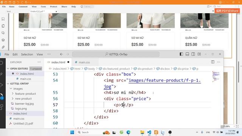Open the bookmarks panel in PDF reader
This screenshot has height=136, width=242.
[x=3, y=19]
